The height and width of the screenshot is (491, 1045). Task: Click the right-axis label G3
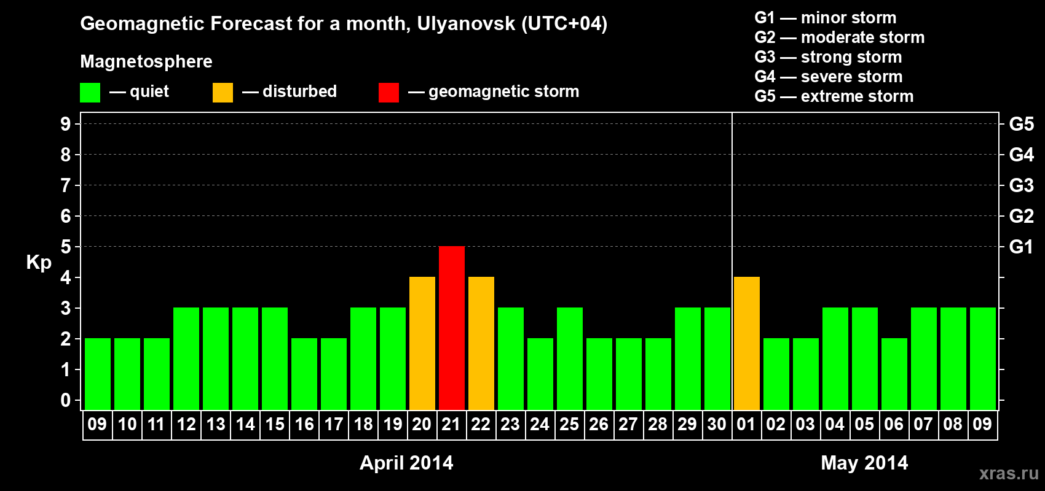[1022, 185]
